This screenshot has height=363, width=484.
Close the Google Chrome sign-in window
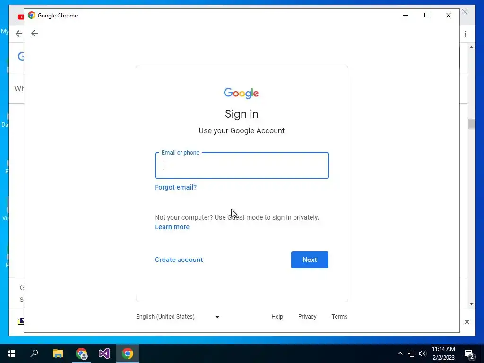pos(449,15)
